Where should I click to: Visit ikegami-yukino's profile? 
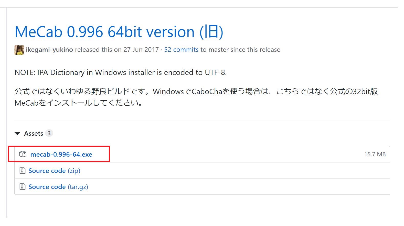pyautogui.click(x=50, y=49)
